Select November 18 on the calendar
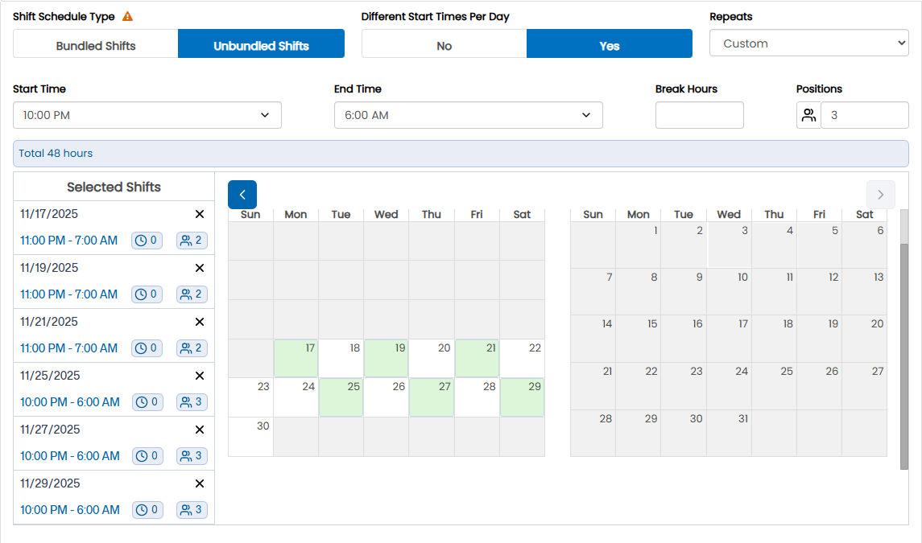This screenshot has width=922, height=543. 341,359
